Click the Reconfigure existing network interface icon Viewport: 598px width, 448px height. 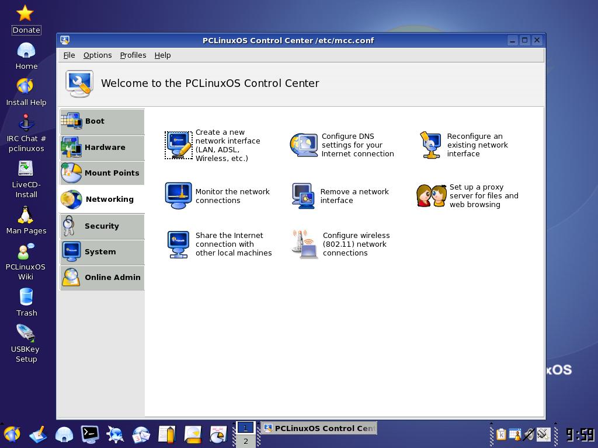point(430,145)
